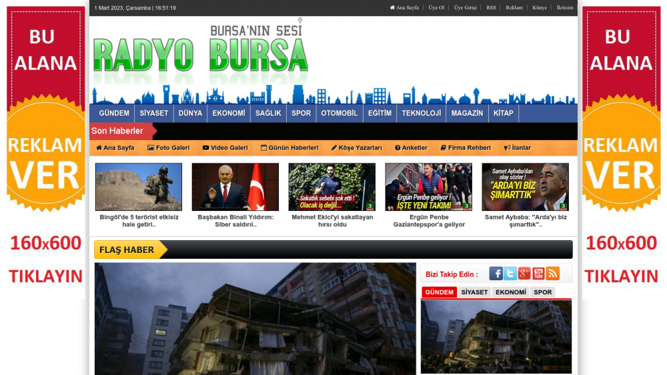Click the Üye Girişi link
This screenshot has width=667, height=375.
(465, 8)
